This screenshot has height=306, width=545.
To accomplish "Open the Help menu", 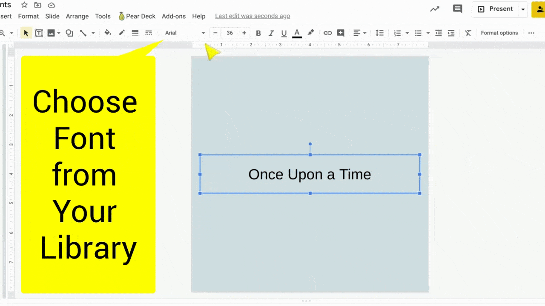I will coord(198,16).
